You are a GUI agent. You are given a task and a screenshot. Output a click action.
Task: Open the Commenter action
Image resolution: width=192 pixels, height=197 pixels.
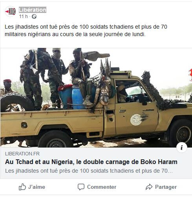[97, 187]
